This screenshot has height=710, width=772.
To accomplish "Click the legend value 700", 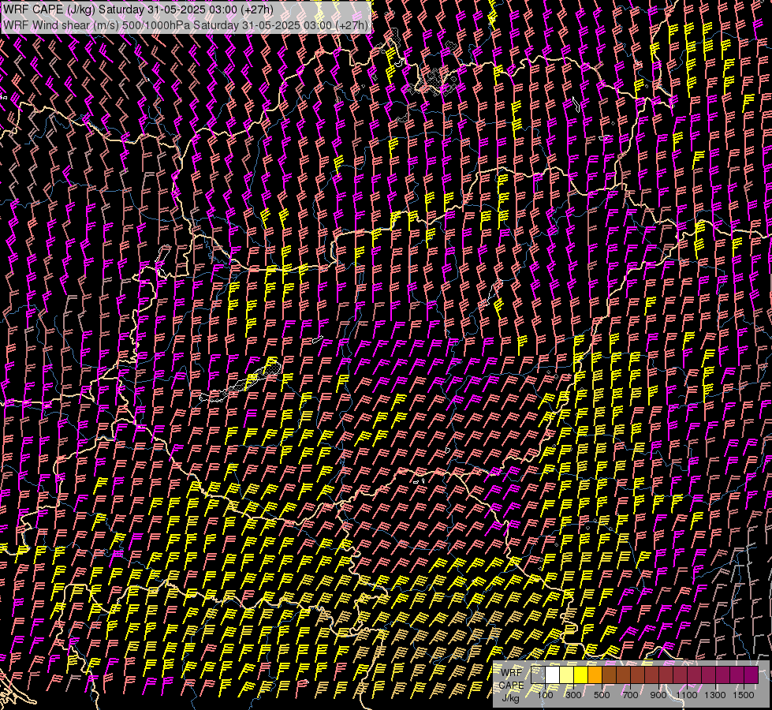I will pyautogui.click(x=630, y=695).
